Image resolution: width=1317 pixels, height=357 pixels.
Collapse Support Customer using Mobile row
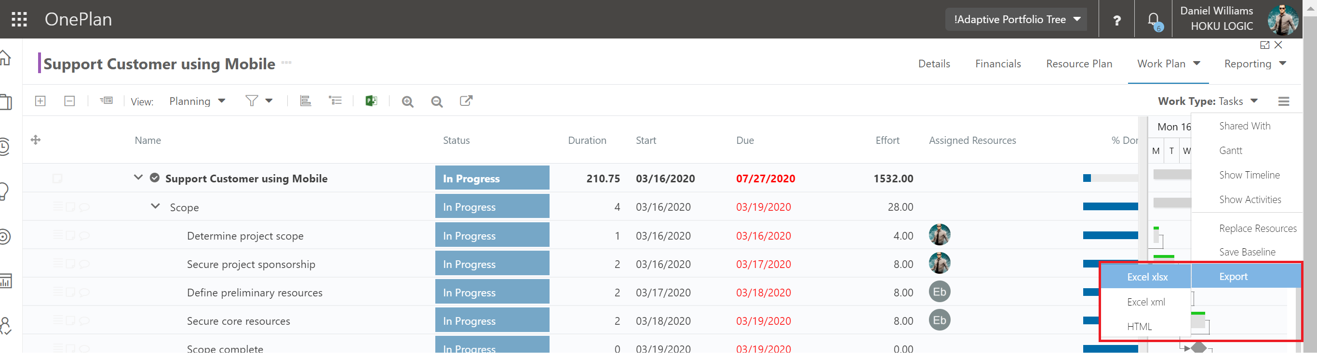tap(138, 178)
